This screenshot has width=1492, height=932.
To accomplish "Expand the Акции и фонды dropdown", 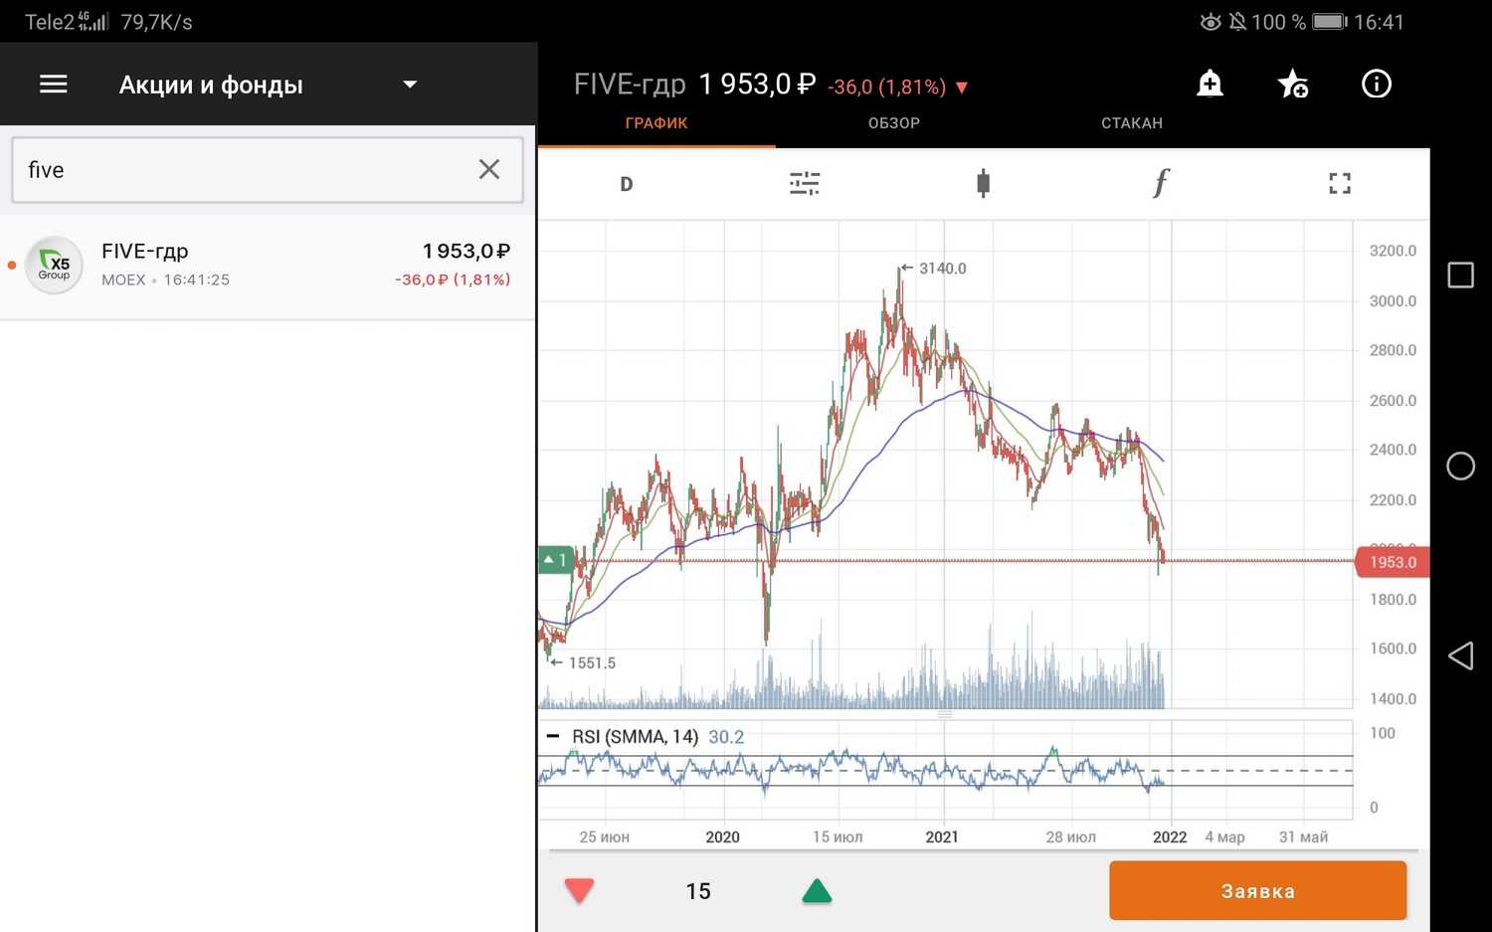I will [410, 85].
